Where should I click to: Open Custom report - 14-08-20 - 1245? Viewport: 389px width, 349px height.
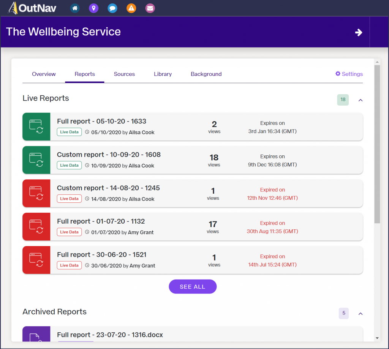tap(108, 188)
